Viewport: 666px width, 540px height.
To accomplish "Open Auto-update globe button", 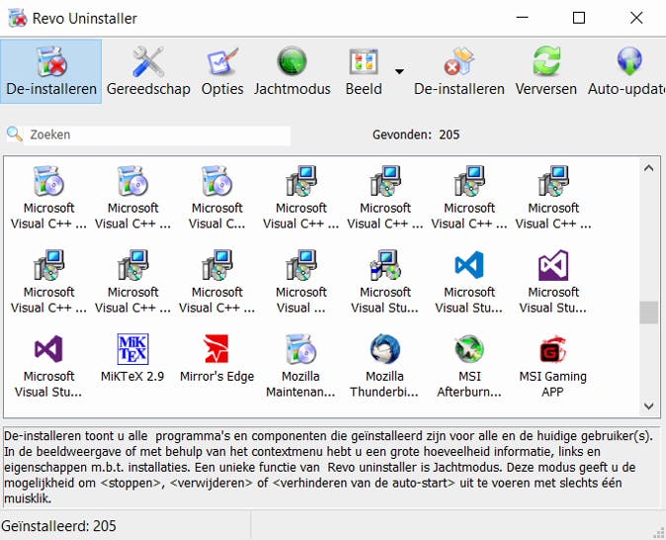I will click(x=626, y=71).
